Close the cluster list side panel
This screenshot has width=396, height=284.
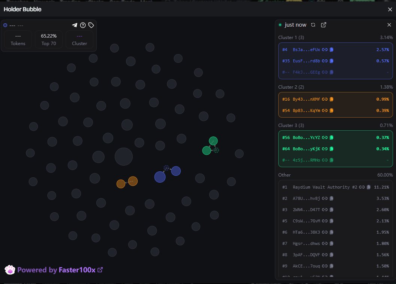pyautogui.click(x=389, y=25)
